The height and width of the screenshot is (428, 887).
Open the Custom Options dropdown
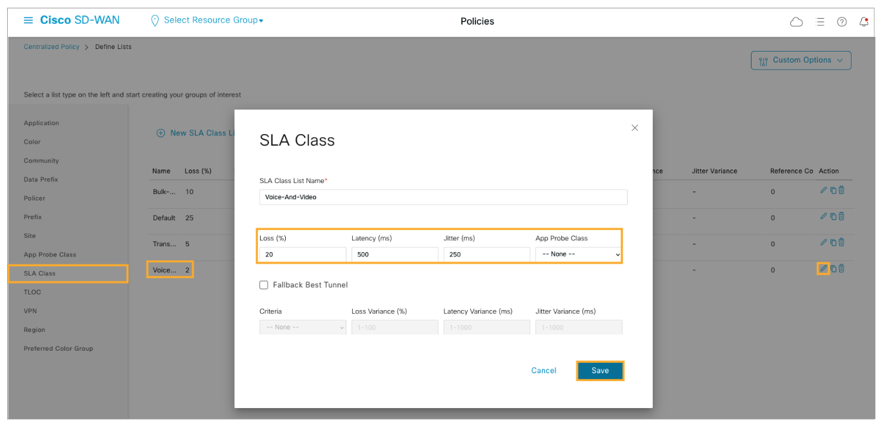click(x=801, y=61)
